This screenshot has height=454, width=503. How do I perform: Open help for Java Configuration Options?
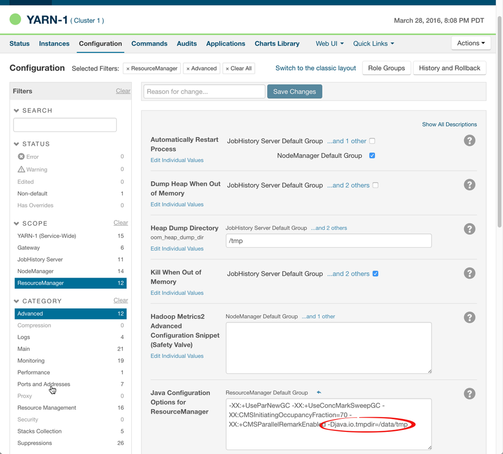pyautogui.click(x=469, y=394)
